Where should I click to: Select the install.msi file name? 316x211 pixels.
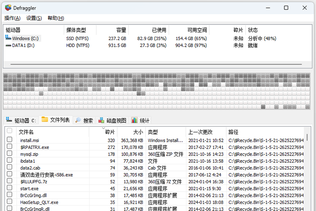tap(30, 140)
